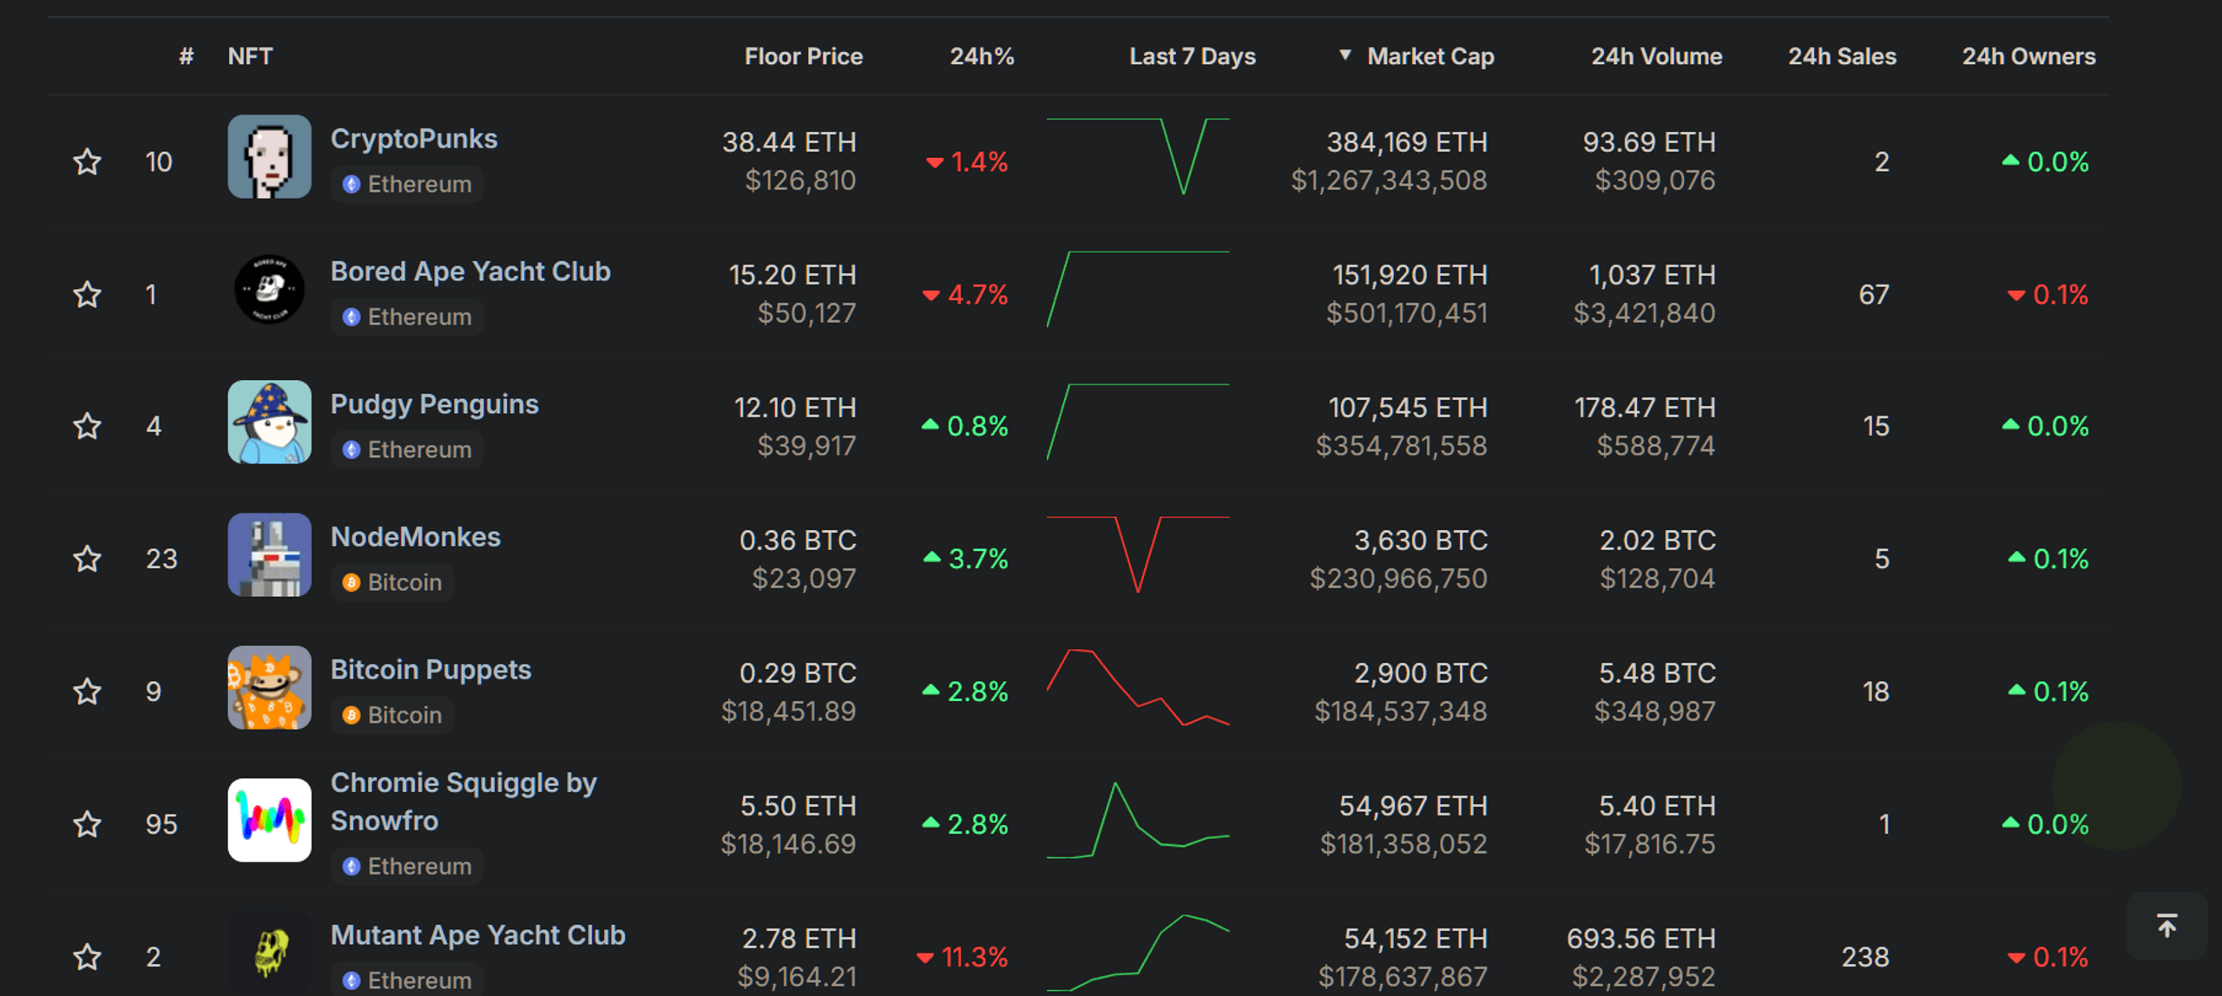Click Bitcoin Puppets market cap 2,900 BTC

[x=1421, y=673]
